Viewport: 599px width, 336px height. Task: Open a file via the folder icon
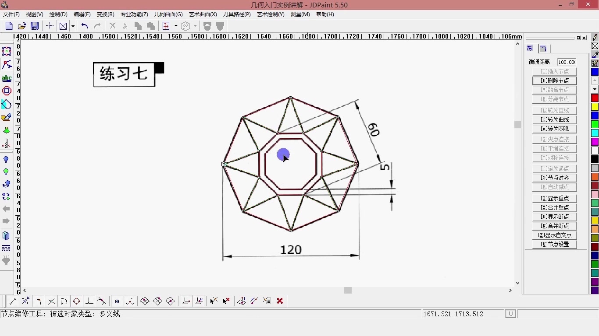click(21, 26)
